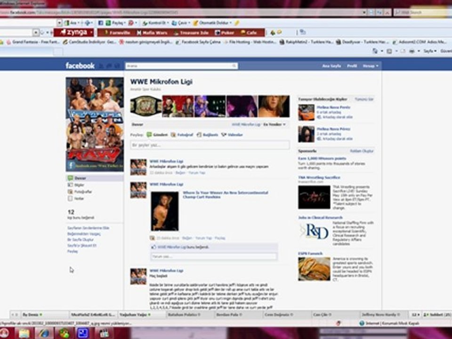
Task: Select the Gönderi share option
Action: (x=157, y=135)
